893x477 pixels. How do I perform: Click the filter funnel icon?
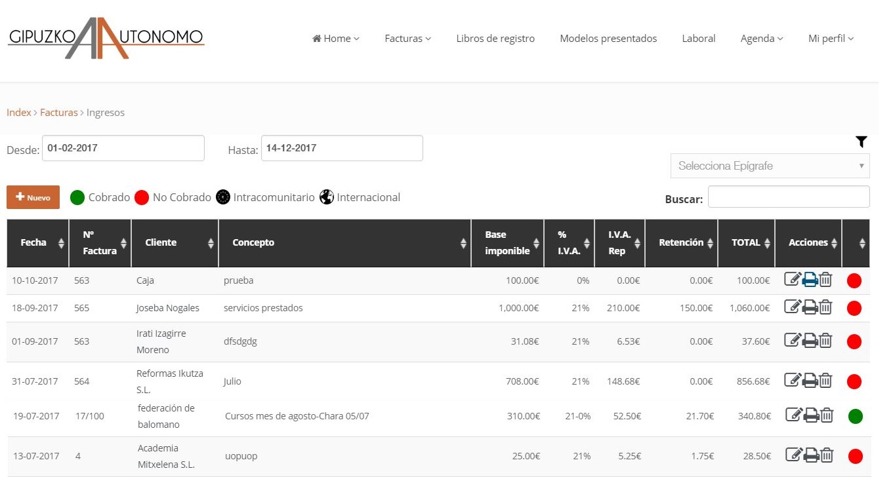pos(862,142)
